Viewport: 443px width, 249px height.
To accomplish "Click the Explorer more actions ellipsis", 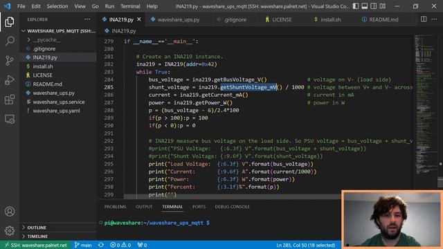I will pyautogui.click(x=87, y=19).
